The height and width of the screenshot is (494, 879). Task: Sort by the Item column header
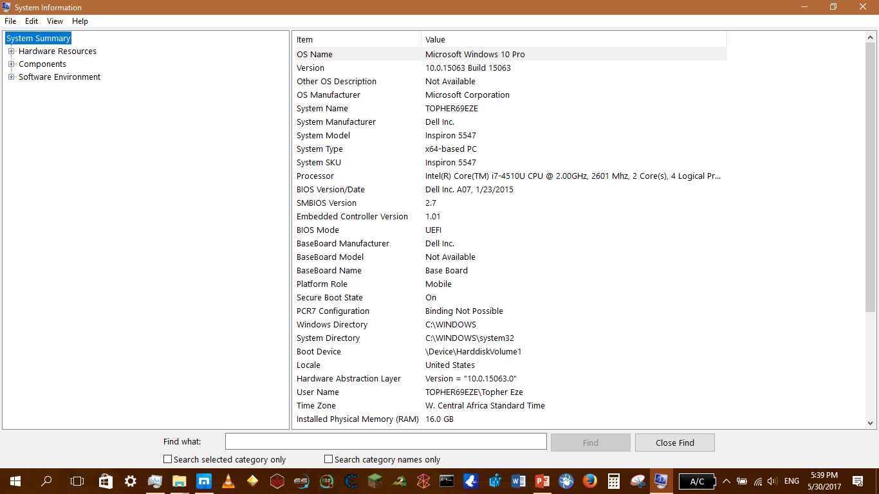[358, 40]
